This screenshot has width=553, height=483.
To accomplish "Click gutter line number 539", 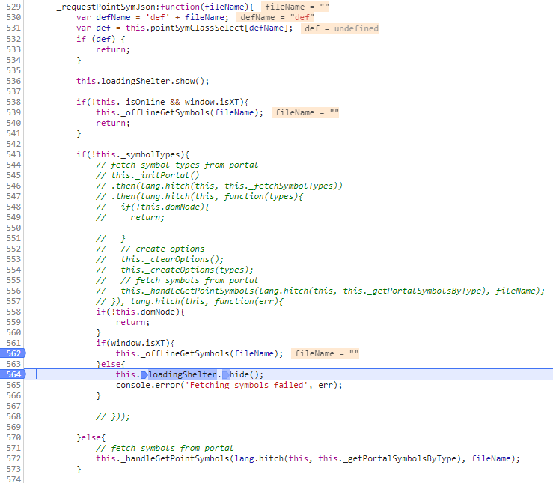I will 13,112.
